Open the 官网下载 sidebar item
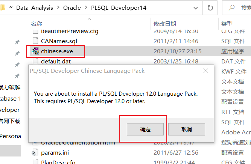Screen dimensions: 251x164 click(x=10, y=121)
